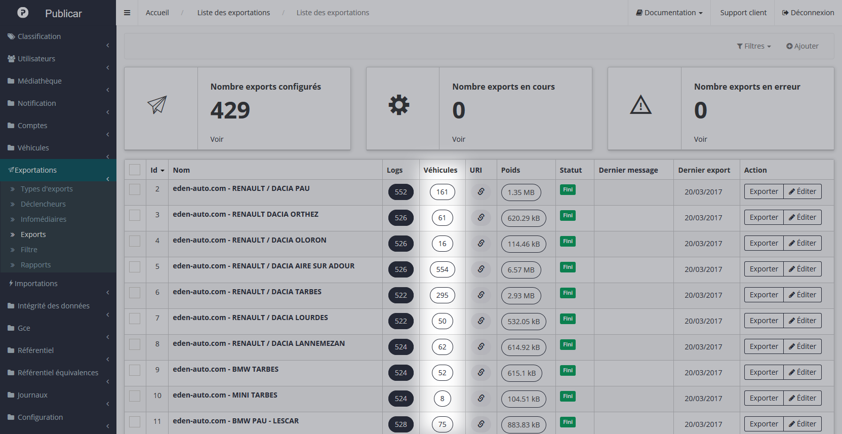Click Voir under Nombre exports configurés
The width and height of the screenshot is (842, 434).
pyautogui.click(x=217, y=139)
